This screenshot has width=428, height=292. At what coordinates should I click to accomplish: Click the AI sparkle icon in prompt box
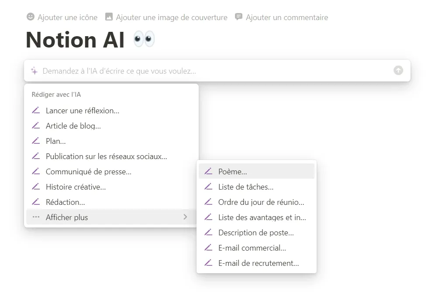(x=35, y=71)
